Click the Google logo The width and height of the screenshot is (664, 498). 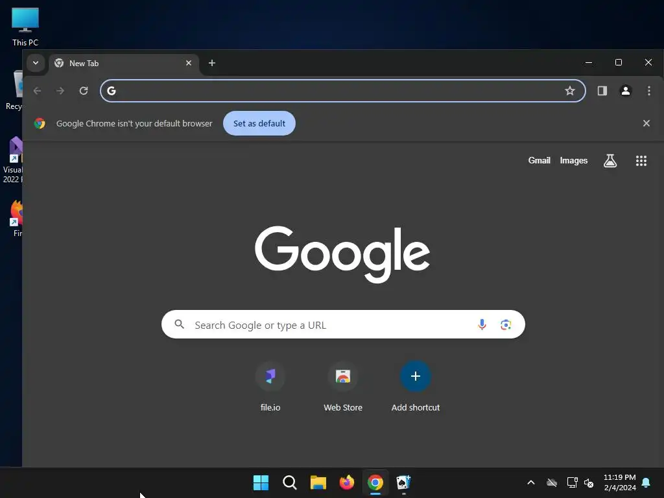click(342, 254)
